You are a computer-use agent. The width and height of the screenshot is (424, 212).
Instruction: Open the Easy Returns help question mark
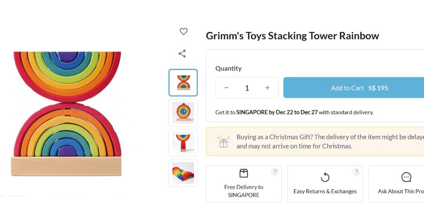click(356, 172)
